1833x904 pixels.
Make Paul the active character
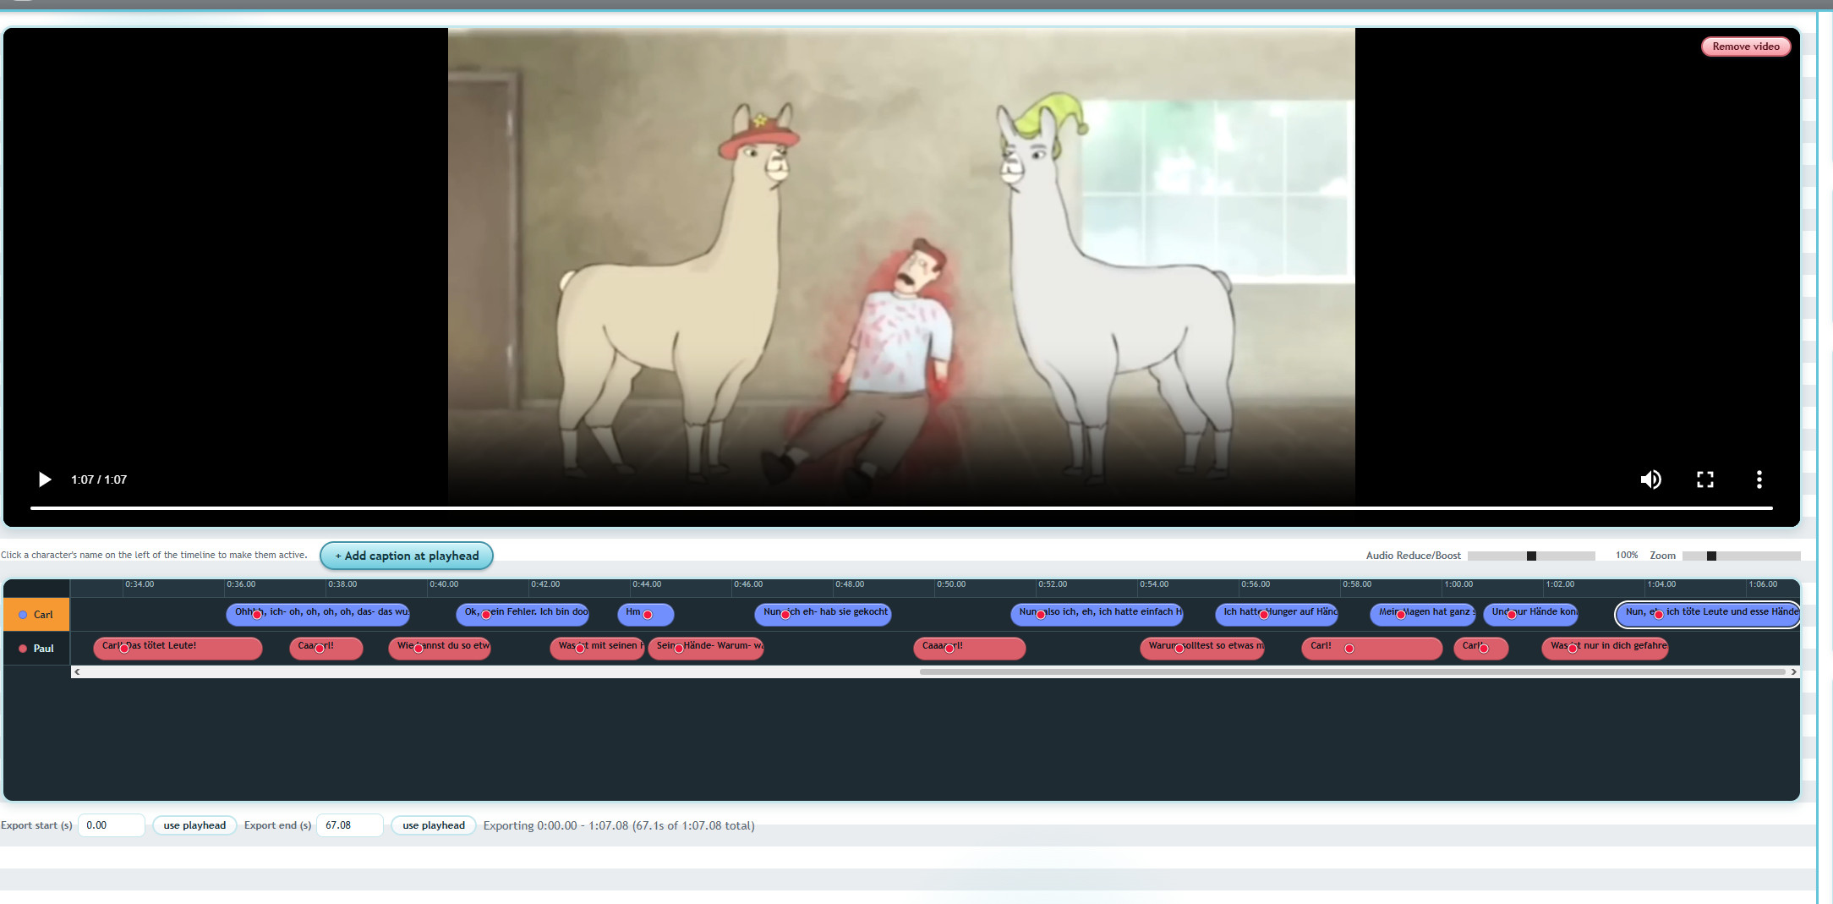point(36,649)
